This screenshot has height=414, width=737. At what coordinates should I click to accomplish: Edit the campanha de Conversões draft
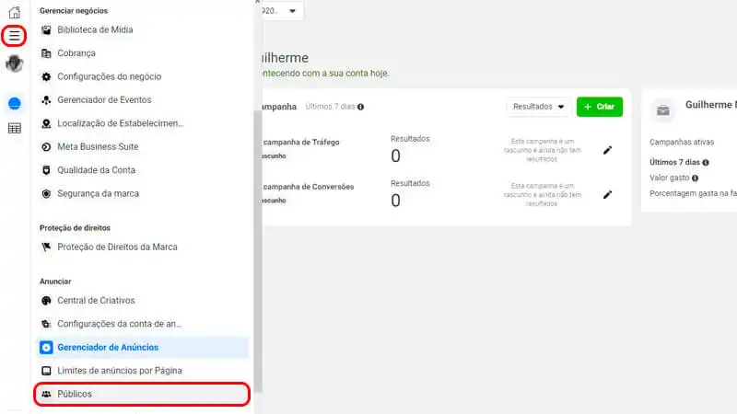(x=607, y=195)
